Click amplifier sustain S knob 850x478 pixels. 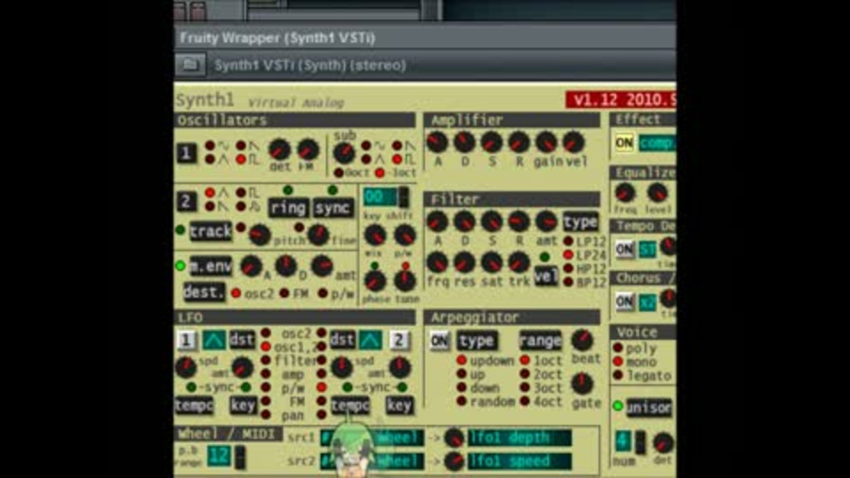coord(491,143)
